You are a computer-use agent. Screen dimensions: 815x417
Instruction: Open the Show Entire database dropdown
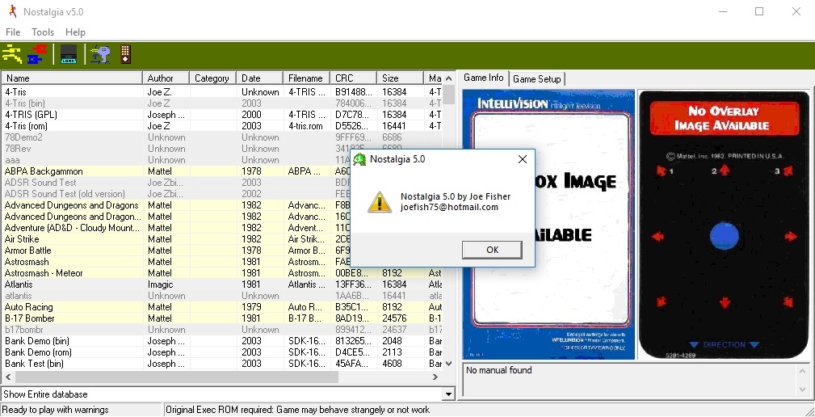pyautogui.click(x=450, y=394)
